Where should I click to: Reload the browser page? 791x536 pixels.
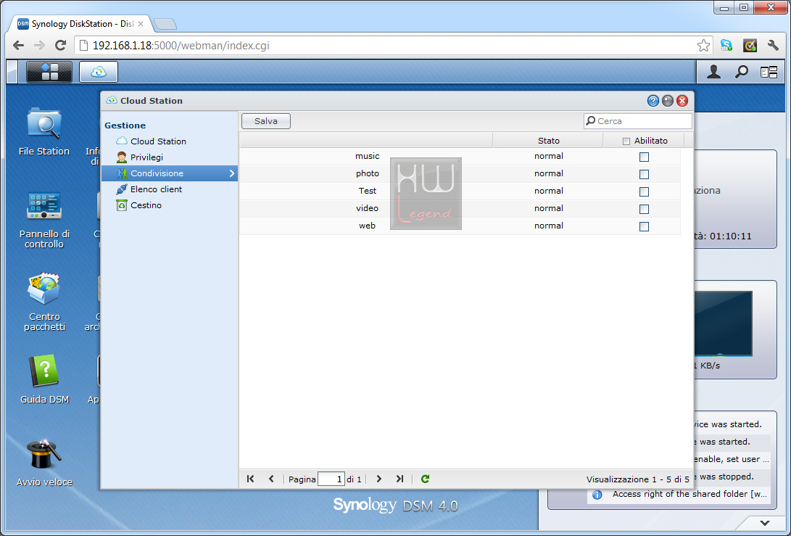(60, 46)
